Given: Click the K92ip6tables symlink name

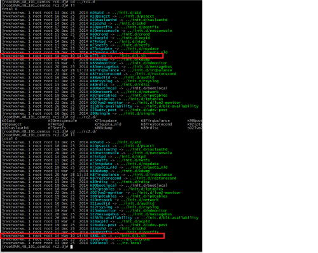Looking at the screenshot, I should [x=103, y=96].
